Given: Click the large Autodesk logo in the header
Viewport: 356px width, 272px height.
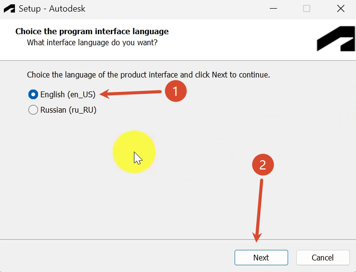Looking at the screenshot, I should click(x=336, y=39).
